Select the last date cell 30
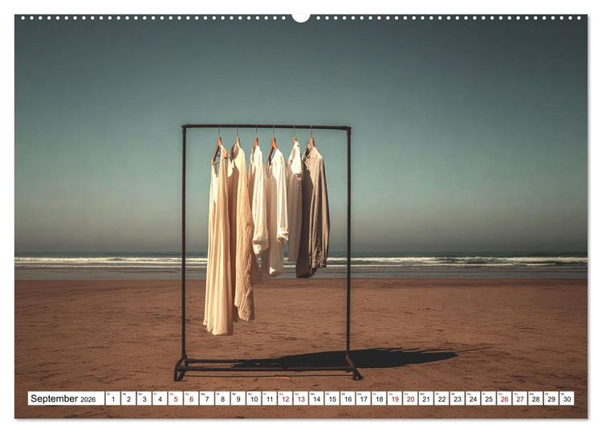 coord(567,399)
